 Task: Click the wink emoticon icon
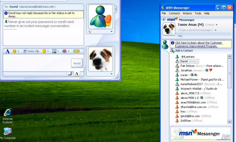click(44, 51)
